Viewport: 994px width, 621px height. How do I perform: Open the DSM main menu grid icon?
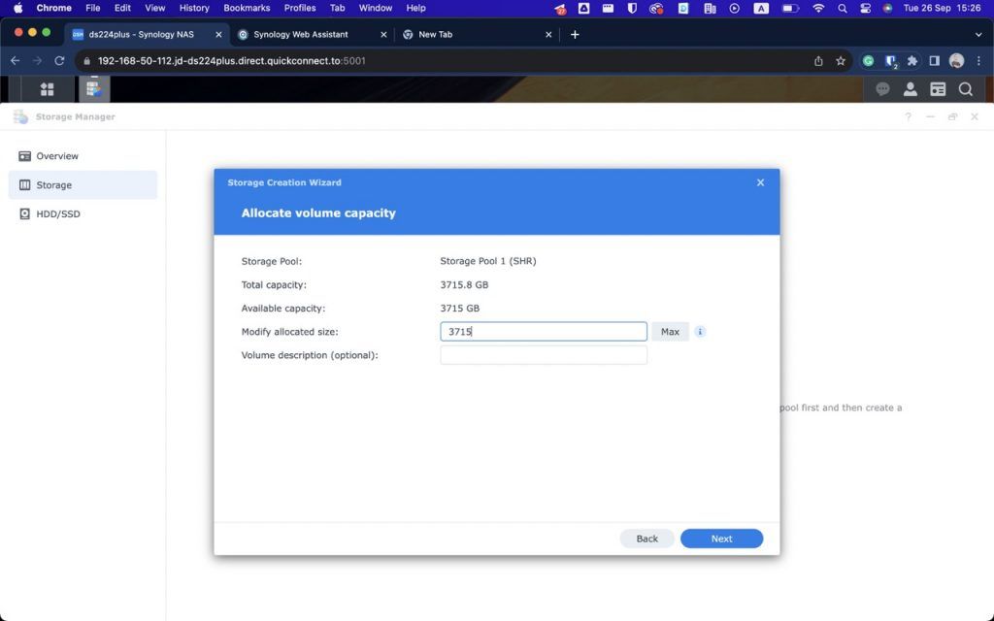47,89
